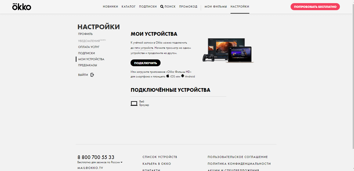Click the Пользовательское соглашение link
Viewport: 354px width, 171px height.
tap(238, 157)
